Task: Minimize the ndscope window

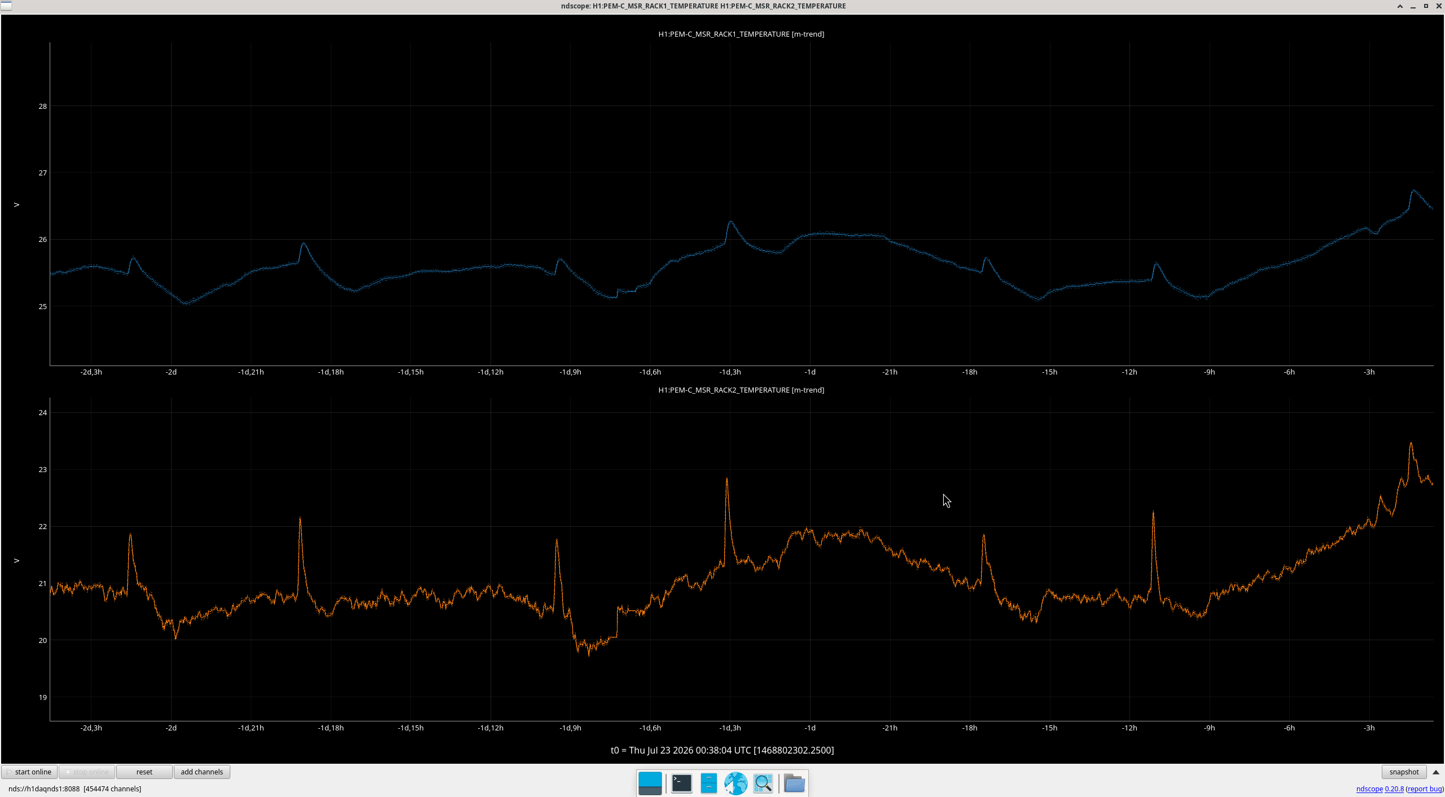Action: pos(1413,6)
